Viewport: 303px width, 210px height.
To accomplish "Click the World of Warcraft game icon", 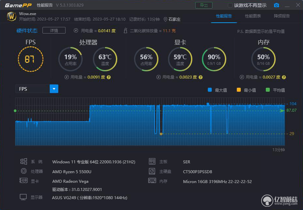I will 11,17.
